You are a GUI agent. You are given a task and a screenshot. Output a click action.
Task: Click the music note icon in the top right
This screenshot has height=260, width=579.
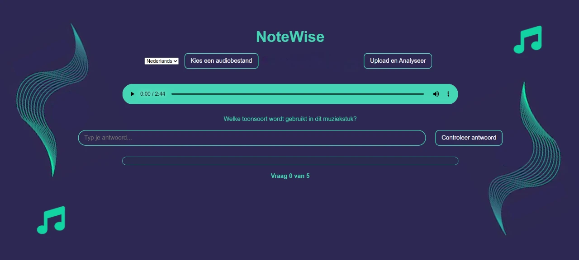tap(527, 40)
